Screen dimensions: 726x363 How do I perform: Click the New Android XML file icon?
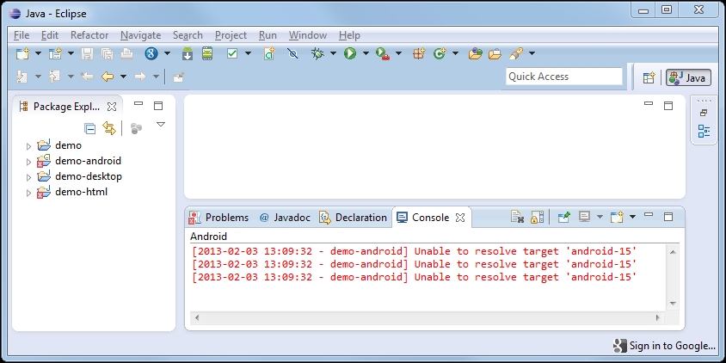(269, 53)
